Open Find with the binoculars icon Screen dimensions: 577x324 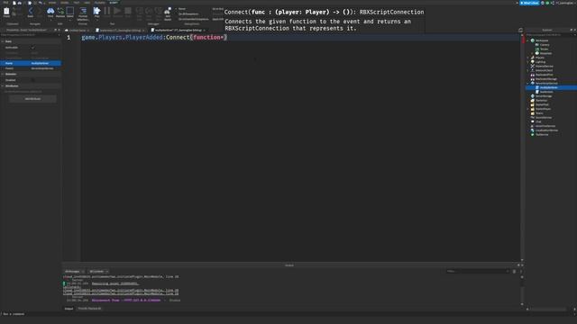coord(50,12)
